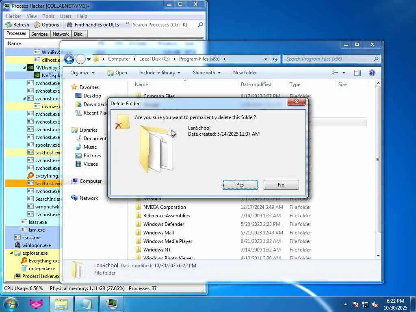Select the lsass.exe process
416x312 pixels.
click(x=38, y=222)
